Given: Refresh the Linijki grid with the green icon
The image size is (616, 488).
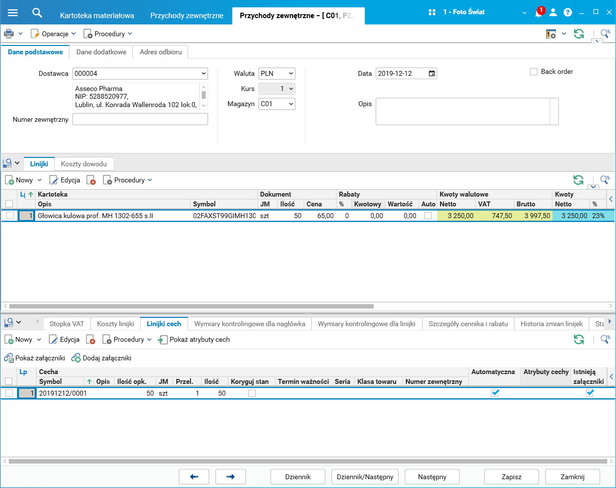Looking at the screenshot, I should 578,180.
